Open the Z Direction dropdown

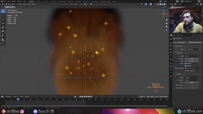click(192, 80)
